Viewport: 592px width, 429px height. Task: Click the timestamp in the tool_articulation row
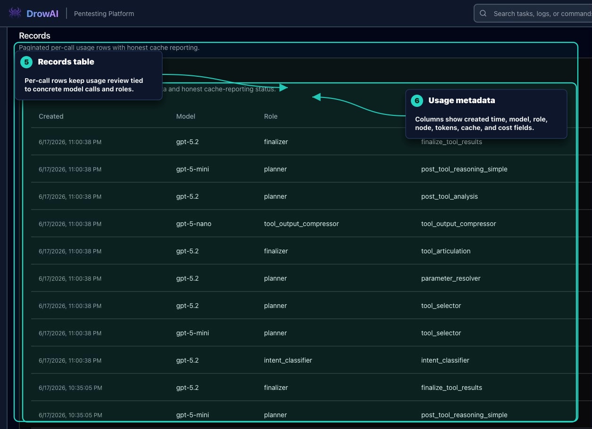[x=70, y=251]
